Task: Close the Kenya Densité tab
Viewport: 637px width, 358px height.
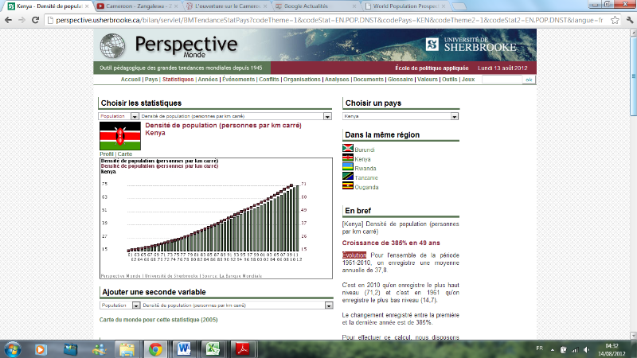Action: point(87,6)
